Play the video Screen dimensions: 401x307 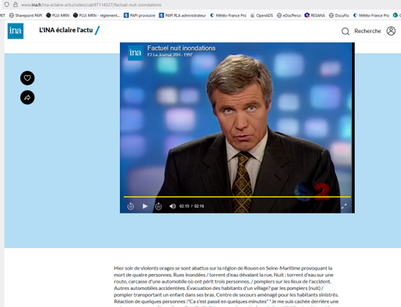coord(145,206)
